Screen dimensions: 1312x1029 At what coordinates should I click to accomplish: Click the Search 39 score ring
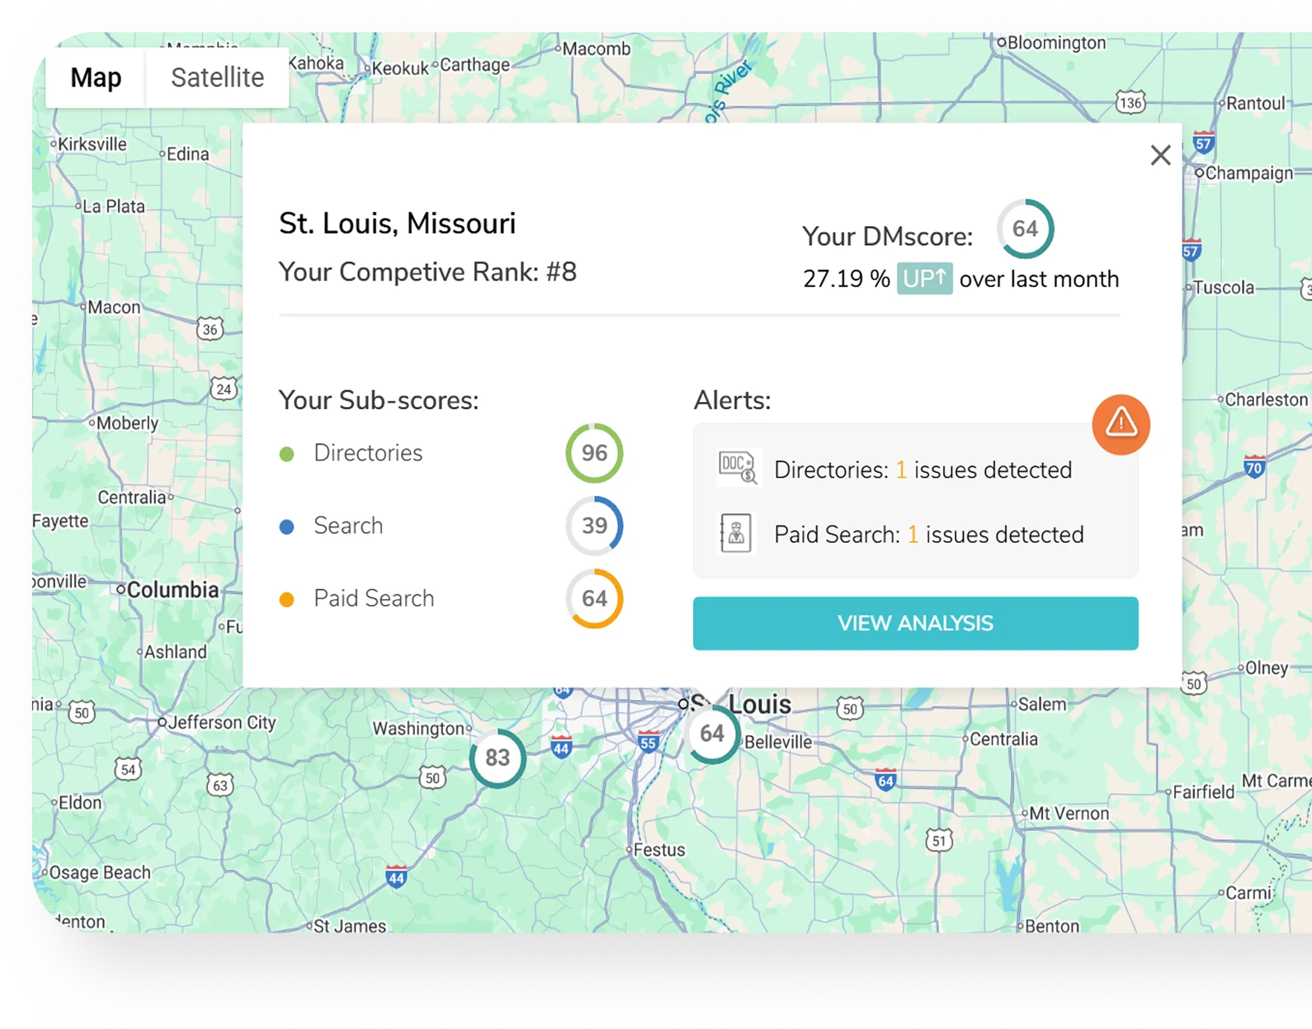point(594,526)
